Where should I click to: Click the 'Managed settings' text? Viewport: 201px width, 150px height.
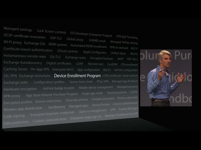coord(18,29)
